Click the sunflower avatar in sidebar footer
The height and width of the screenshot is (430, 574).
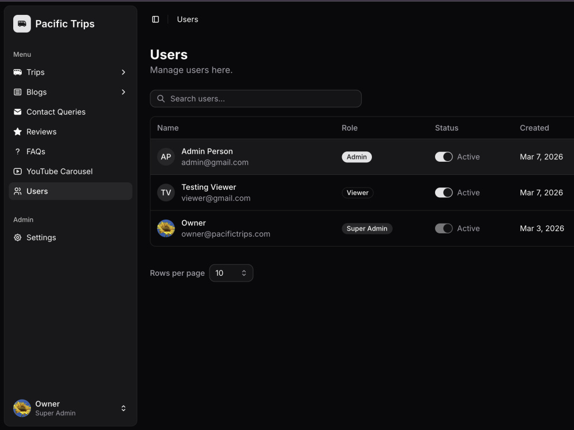coord(22,408)
